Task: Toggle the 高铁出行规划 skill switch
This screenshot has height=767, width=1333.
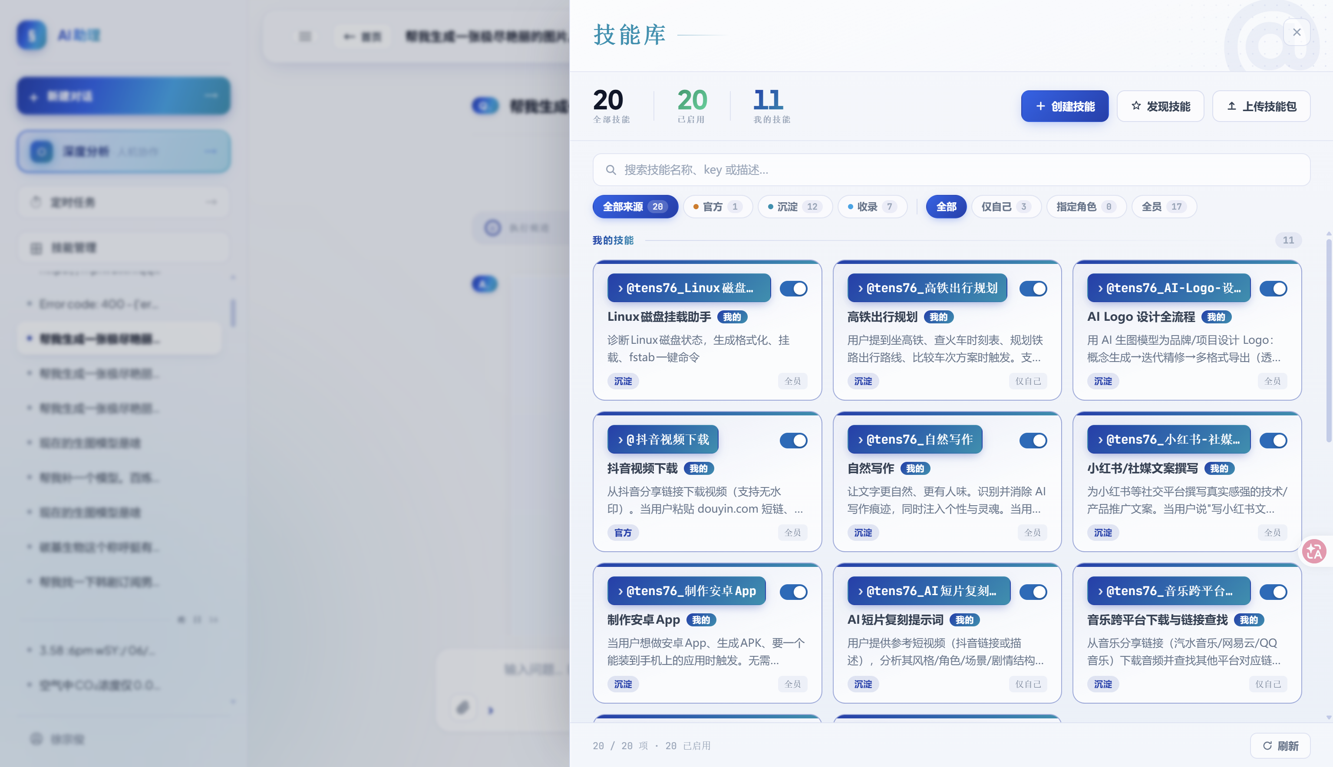Action: pyautogui.click(x=1033, y=289)
